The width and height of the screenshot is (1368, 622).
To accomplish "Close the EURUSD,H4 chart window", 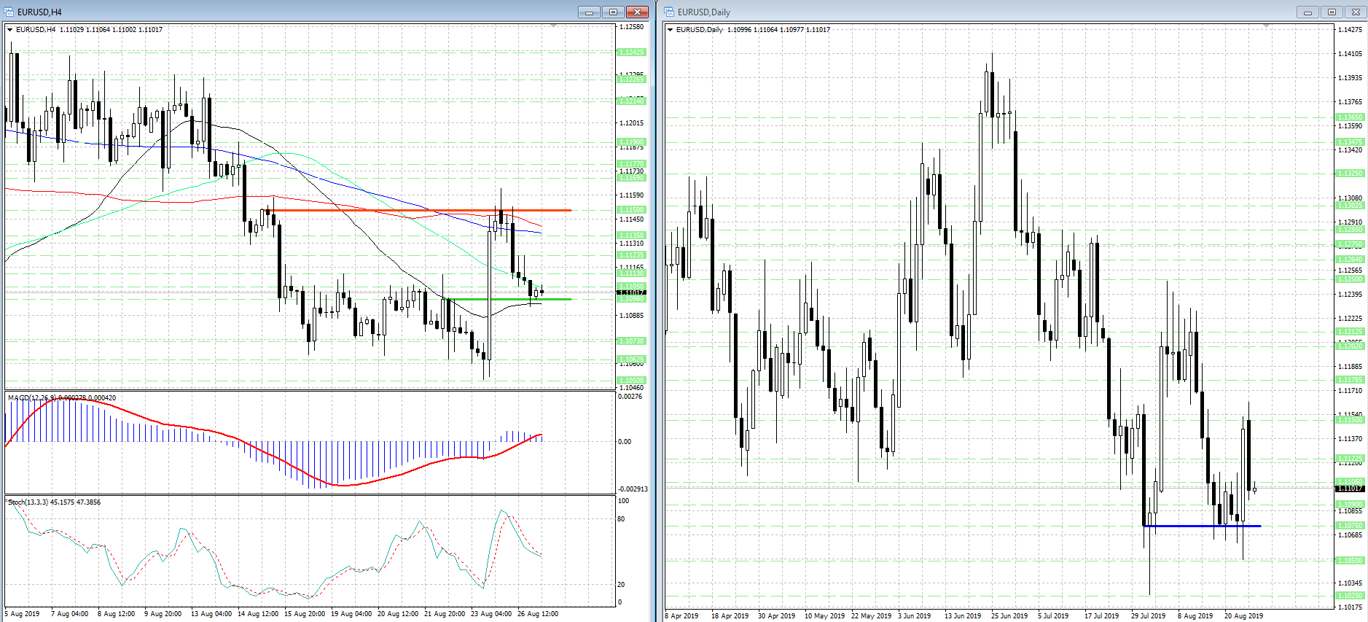I will point(637,12).
